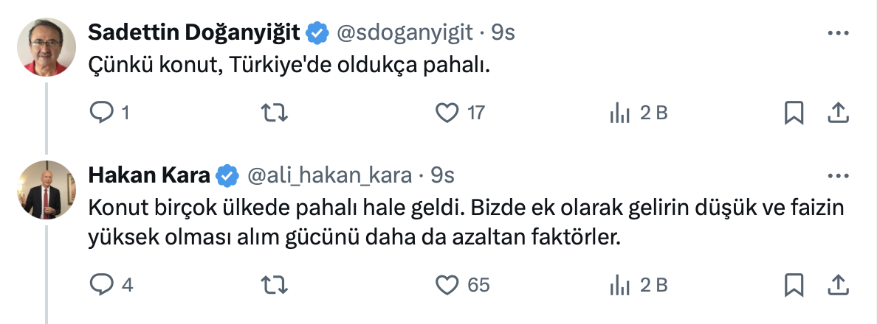Bookmark Sadettin Doğanyiğit's tweet

pos(794,113)
